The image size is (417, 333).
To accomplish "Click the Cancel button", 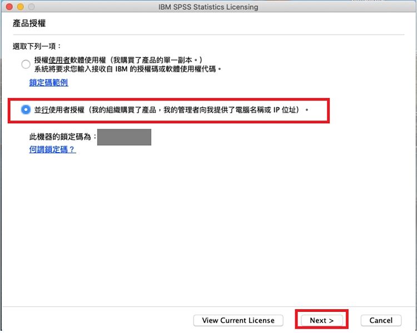I will 381,320.
